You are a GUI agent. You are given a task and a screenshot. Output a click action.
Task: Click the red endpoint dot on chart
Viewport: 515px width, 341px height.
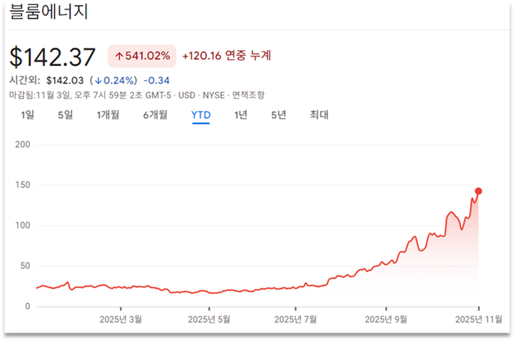pos(479,192)
